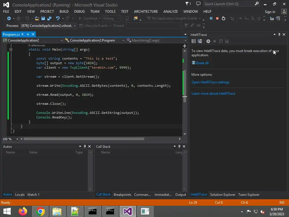Open Call Stack panel window position dropdown
The height and width of the screenshot is (217, 289).
174,146
